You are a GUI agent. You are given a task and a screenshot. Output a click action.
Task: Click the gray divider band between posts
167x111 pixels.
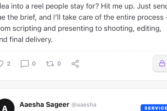point(83,85)
